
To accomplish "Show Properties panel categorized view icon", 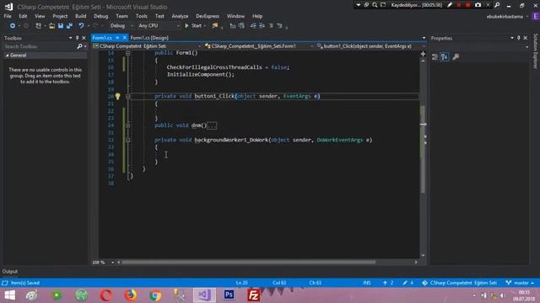I will [x=435, y=57].
